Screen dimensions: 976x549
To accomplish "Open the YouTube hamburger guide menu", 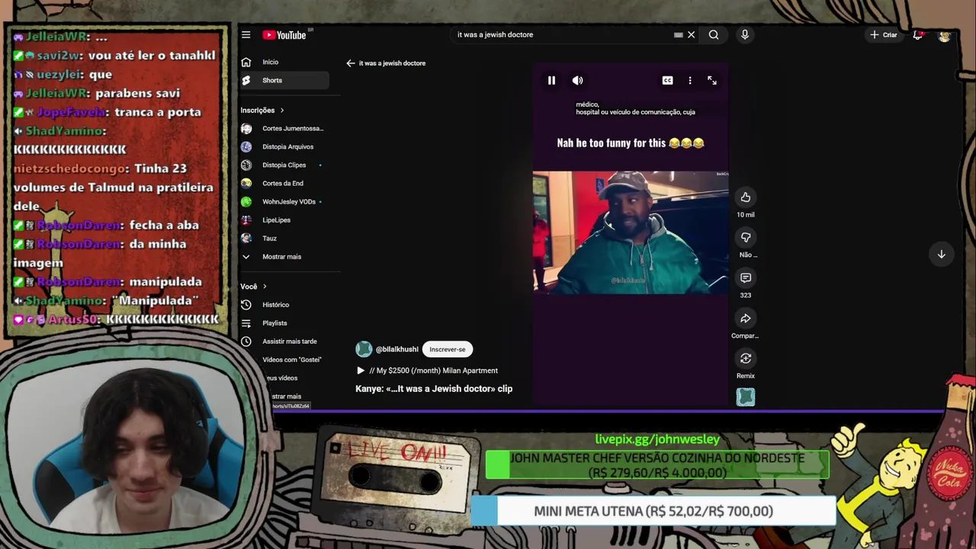I will pos(246,35).
